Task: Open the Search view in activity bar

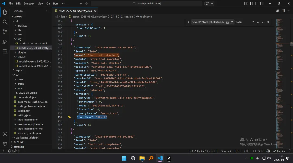Action: coord(5,22)
